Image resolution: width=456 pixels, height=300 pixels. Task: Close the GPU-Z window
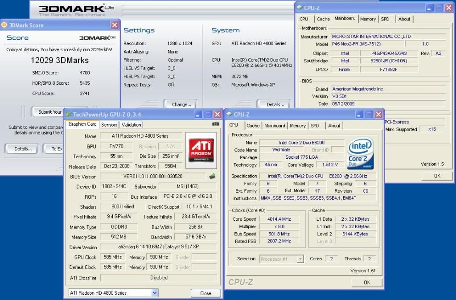[x=217, y=114]
